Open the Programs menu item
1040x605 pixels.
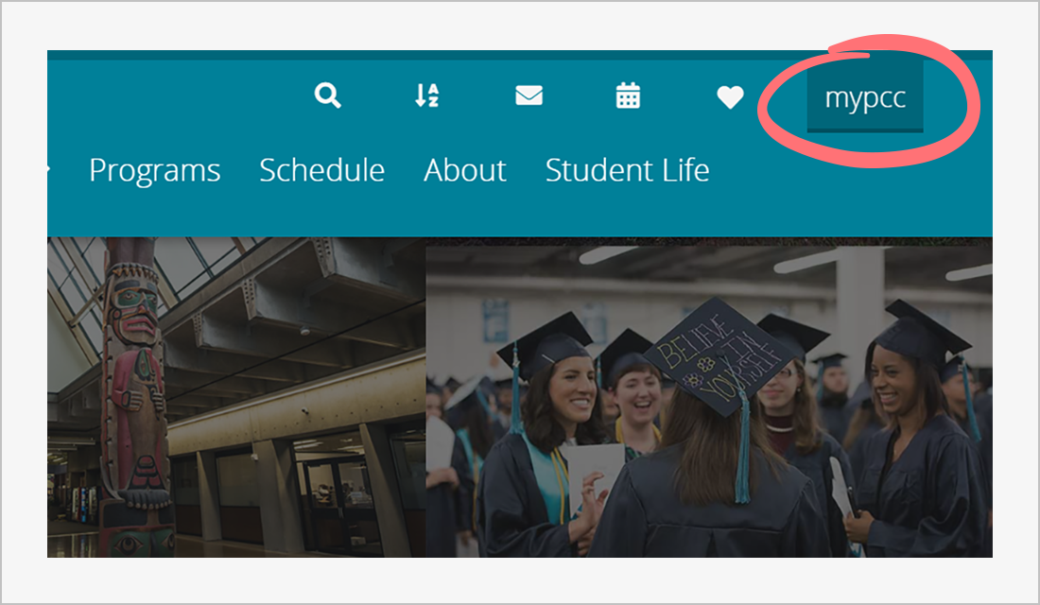[x=155, y=170]
